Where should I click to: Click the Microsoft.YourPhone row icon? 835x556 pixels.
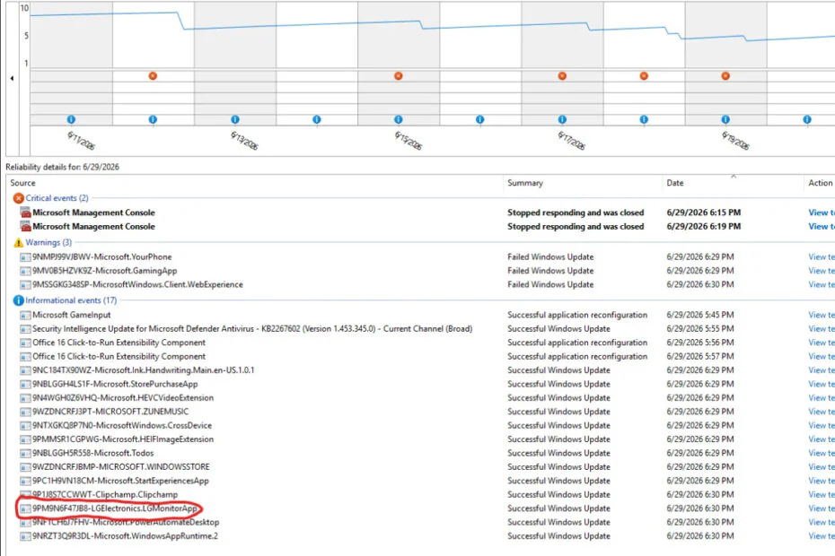tap(25, 257)
